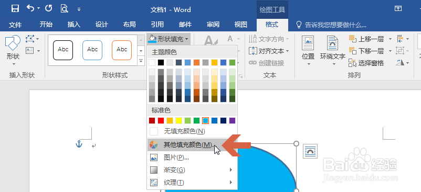Screen dimensions: 421x192
Task: Pick the orange theme color swatch
Action: tap(196, 63)
